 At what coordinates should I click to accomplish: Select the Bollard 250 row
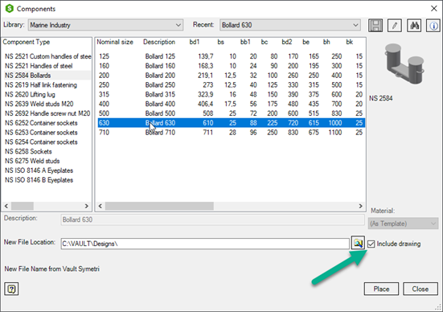point(231,84)
